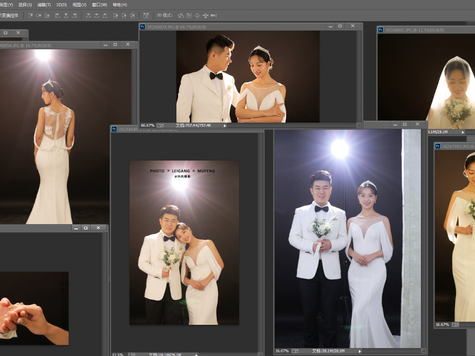Click 16.67% zoom field in standing-couple window
475x356 pixels.
[282, 351]
